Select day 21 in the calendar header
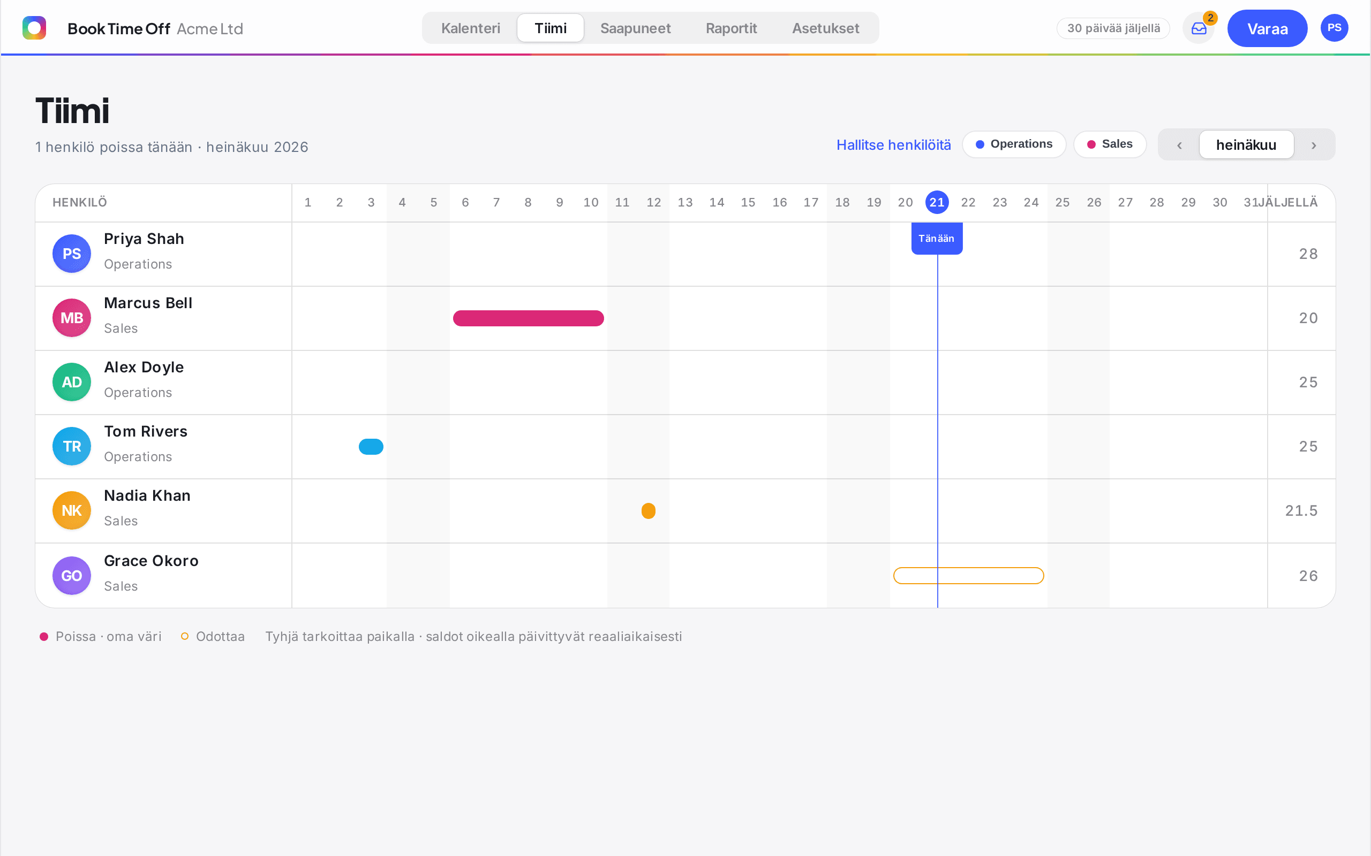This screenshot has height=856, width=1371. [937, 202]
